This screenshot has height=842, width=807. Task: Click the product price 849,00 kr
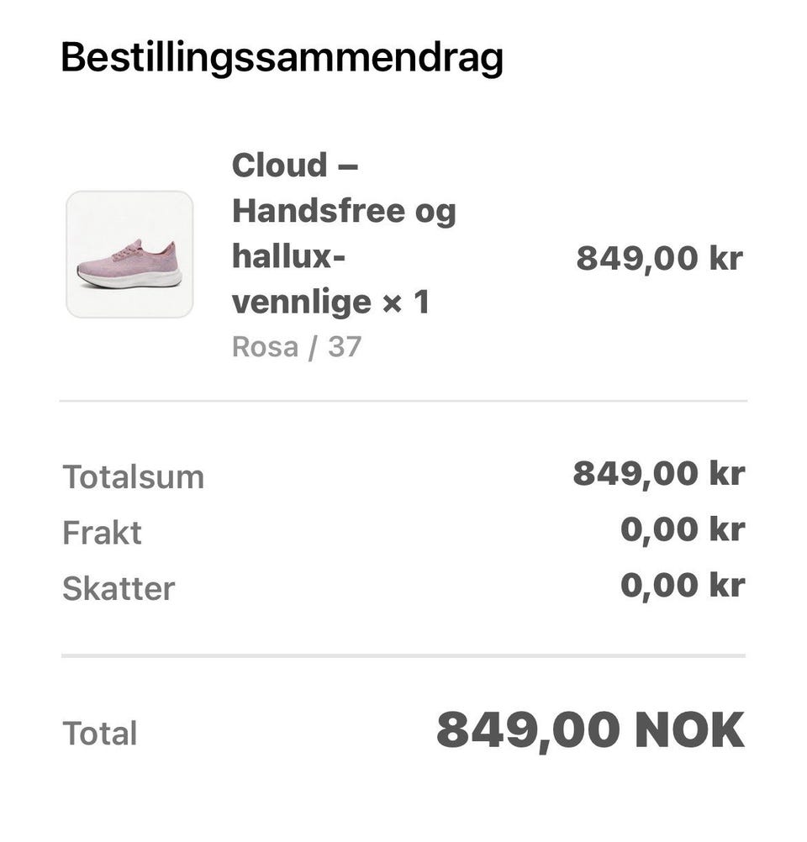[x=660, y=258]
